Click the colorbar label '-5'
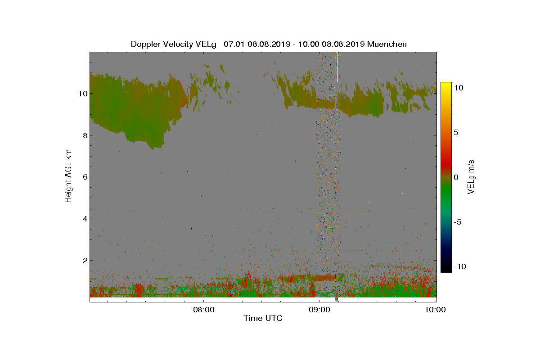 (458, 222)
